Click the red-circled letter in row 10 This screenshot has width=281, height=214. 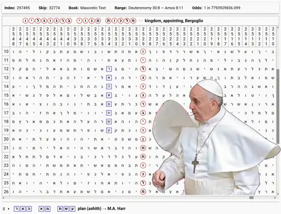[143, 51]
